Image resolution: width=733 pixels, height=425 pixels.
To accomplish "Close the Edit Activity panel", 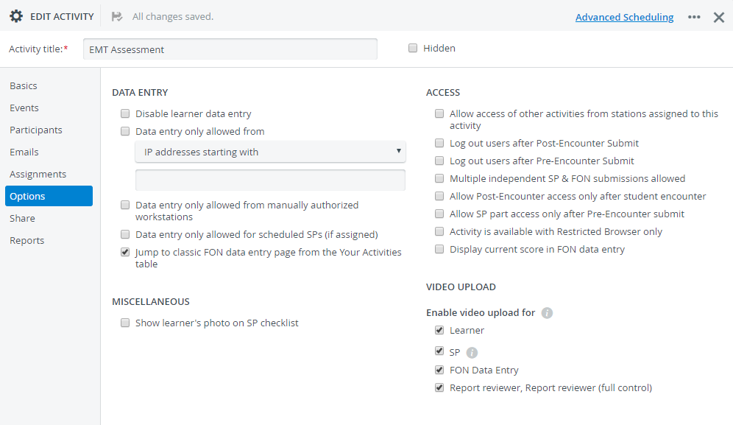I will (719, 18).
